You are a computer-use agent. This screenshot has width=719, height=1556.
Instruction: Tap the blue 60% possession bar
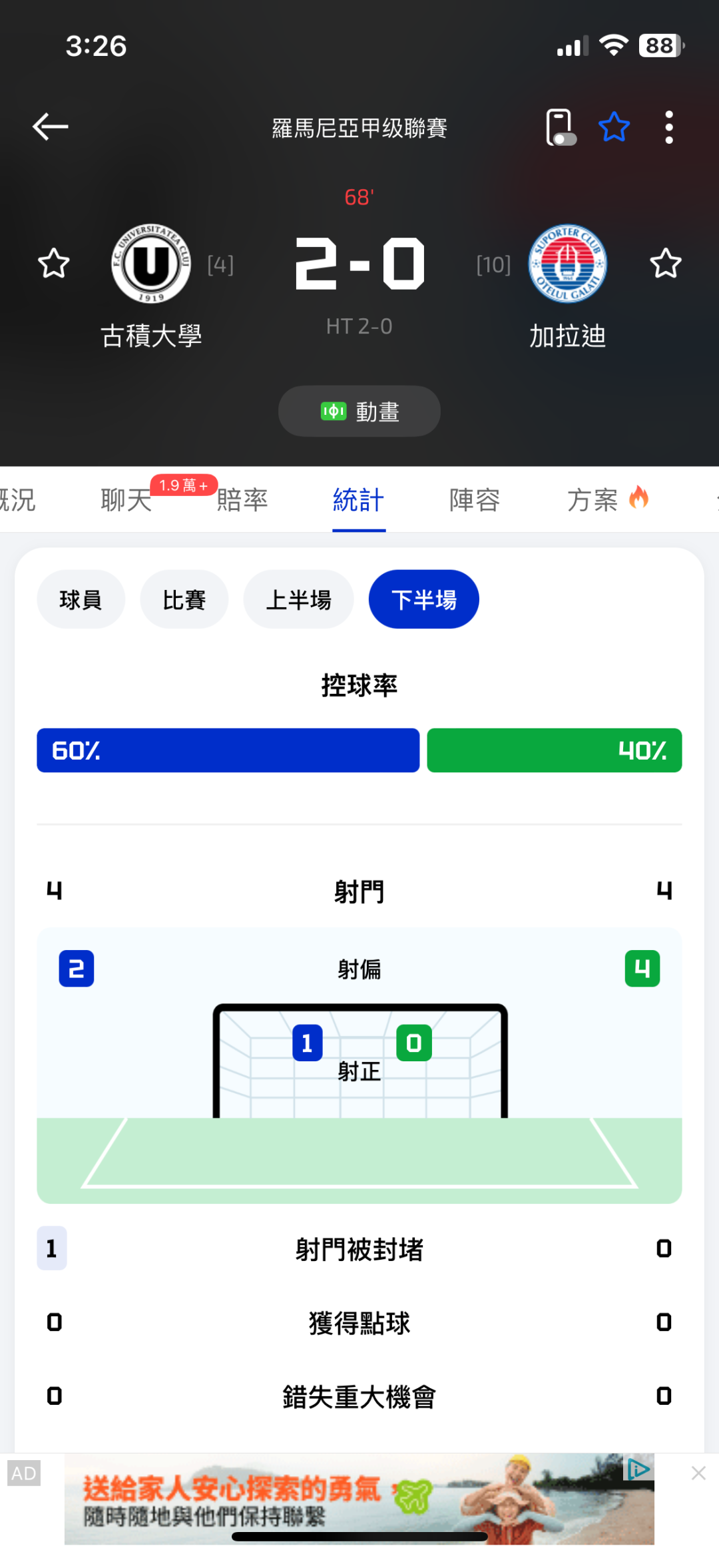(228, 750)
